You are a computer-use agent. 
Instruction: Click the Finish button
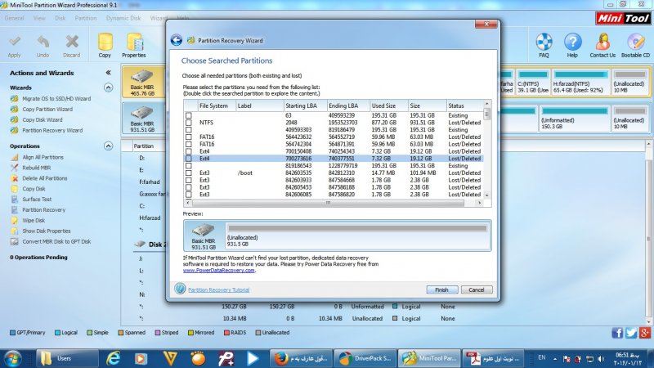pos(442,289)
